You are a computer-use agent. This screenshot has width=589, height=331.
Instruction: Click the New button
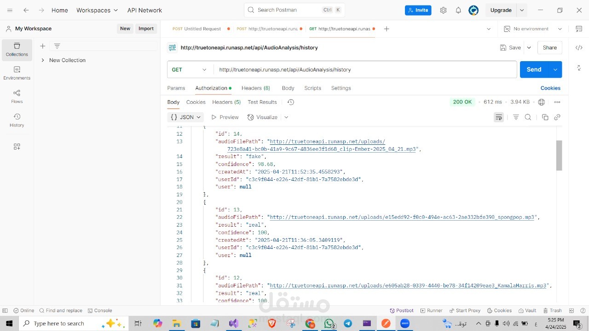pos(125,29)
